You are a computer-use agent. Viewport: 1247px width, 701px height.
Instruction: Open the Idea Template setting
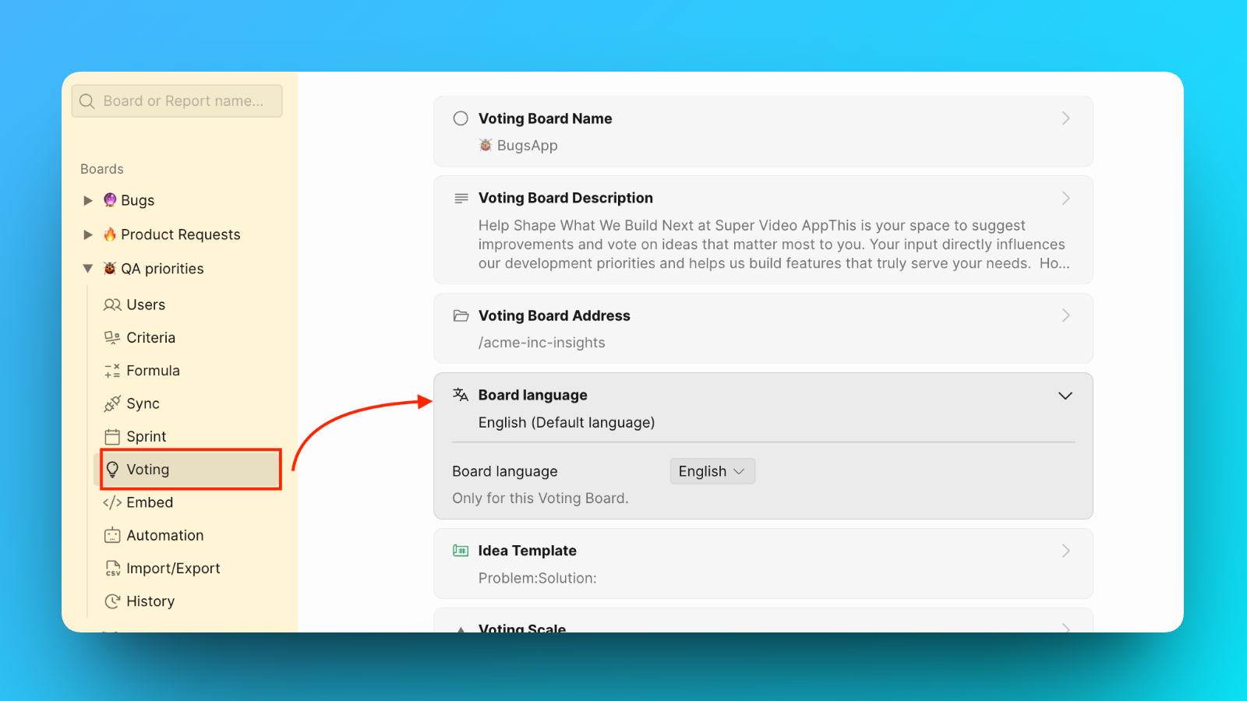762,563
